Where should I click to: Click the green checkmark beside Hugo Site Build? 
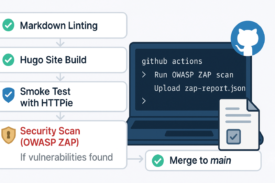[x=8, y=60]
